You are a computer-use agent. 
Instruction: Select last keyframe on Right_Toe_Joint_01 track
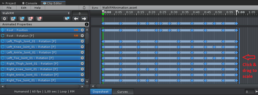(x=236, y=80)
